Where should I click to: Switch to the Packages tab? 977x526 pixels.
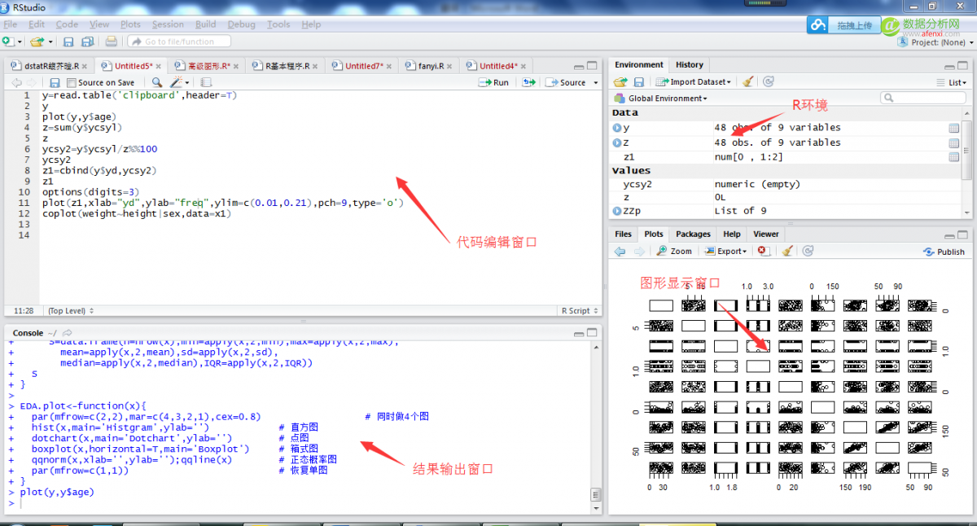tap(693, 234)
